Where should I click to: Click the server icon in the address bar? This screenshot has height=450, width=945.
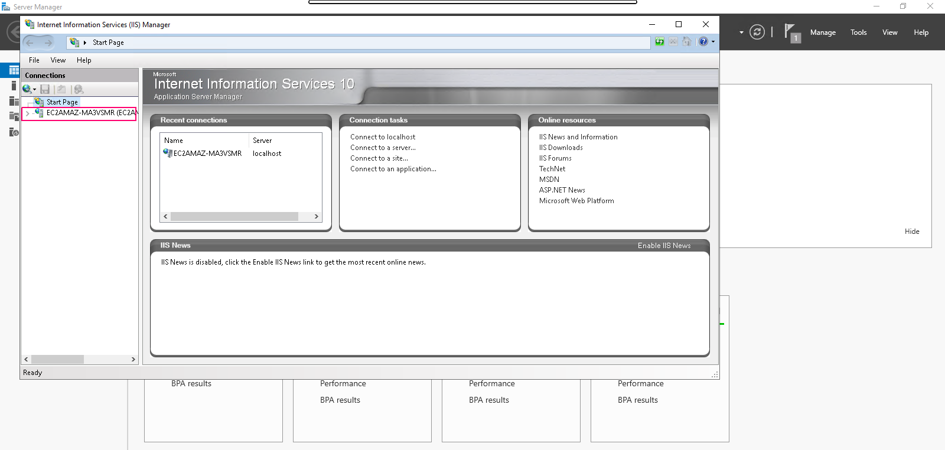(74, 43)
